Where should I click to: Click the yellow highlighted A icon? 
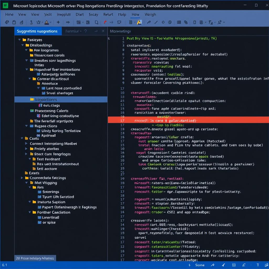[x=139, y=22]
